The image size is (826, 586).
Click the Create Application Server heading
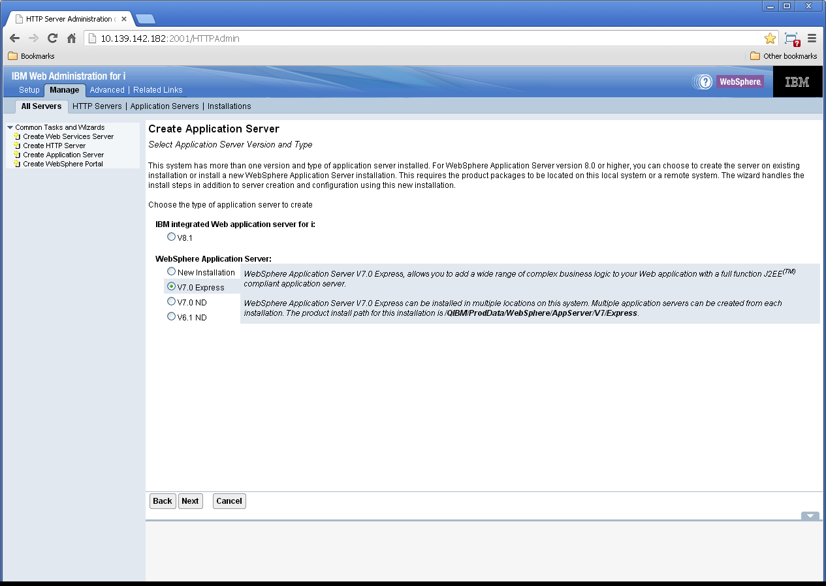click(x=214, y=129)
